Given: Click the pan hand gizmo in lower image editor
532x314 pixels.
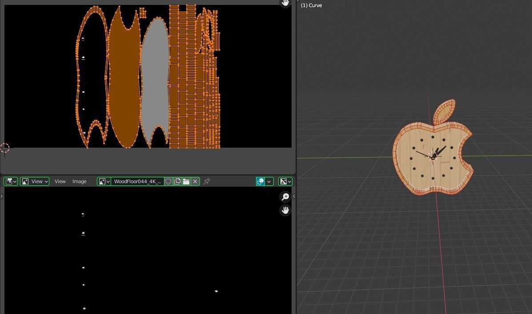Looking at the screenshot, I should 285,210.
